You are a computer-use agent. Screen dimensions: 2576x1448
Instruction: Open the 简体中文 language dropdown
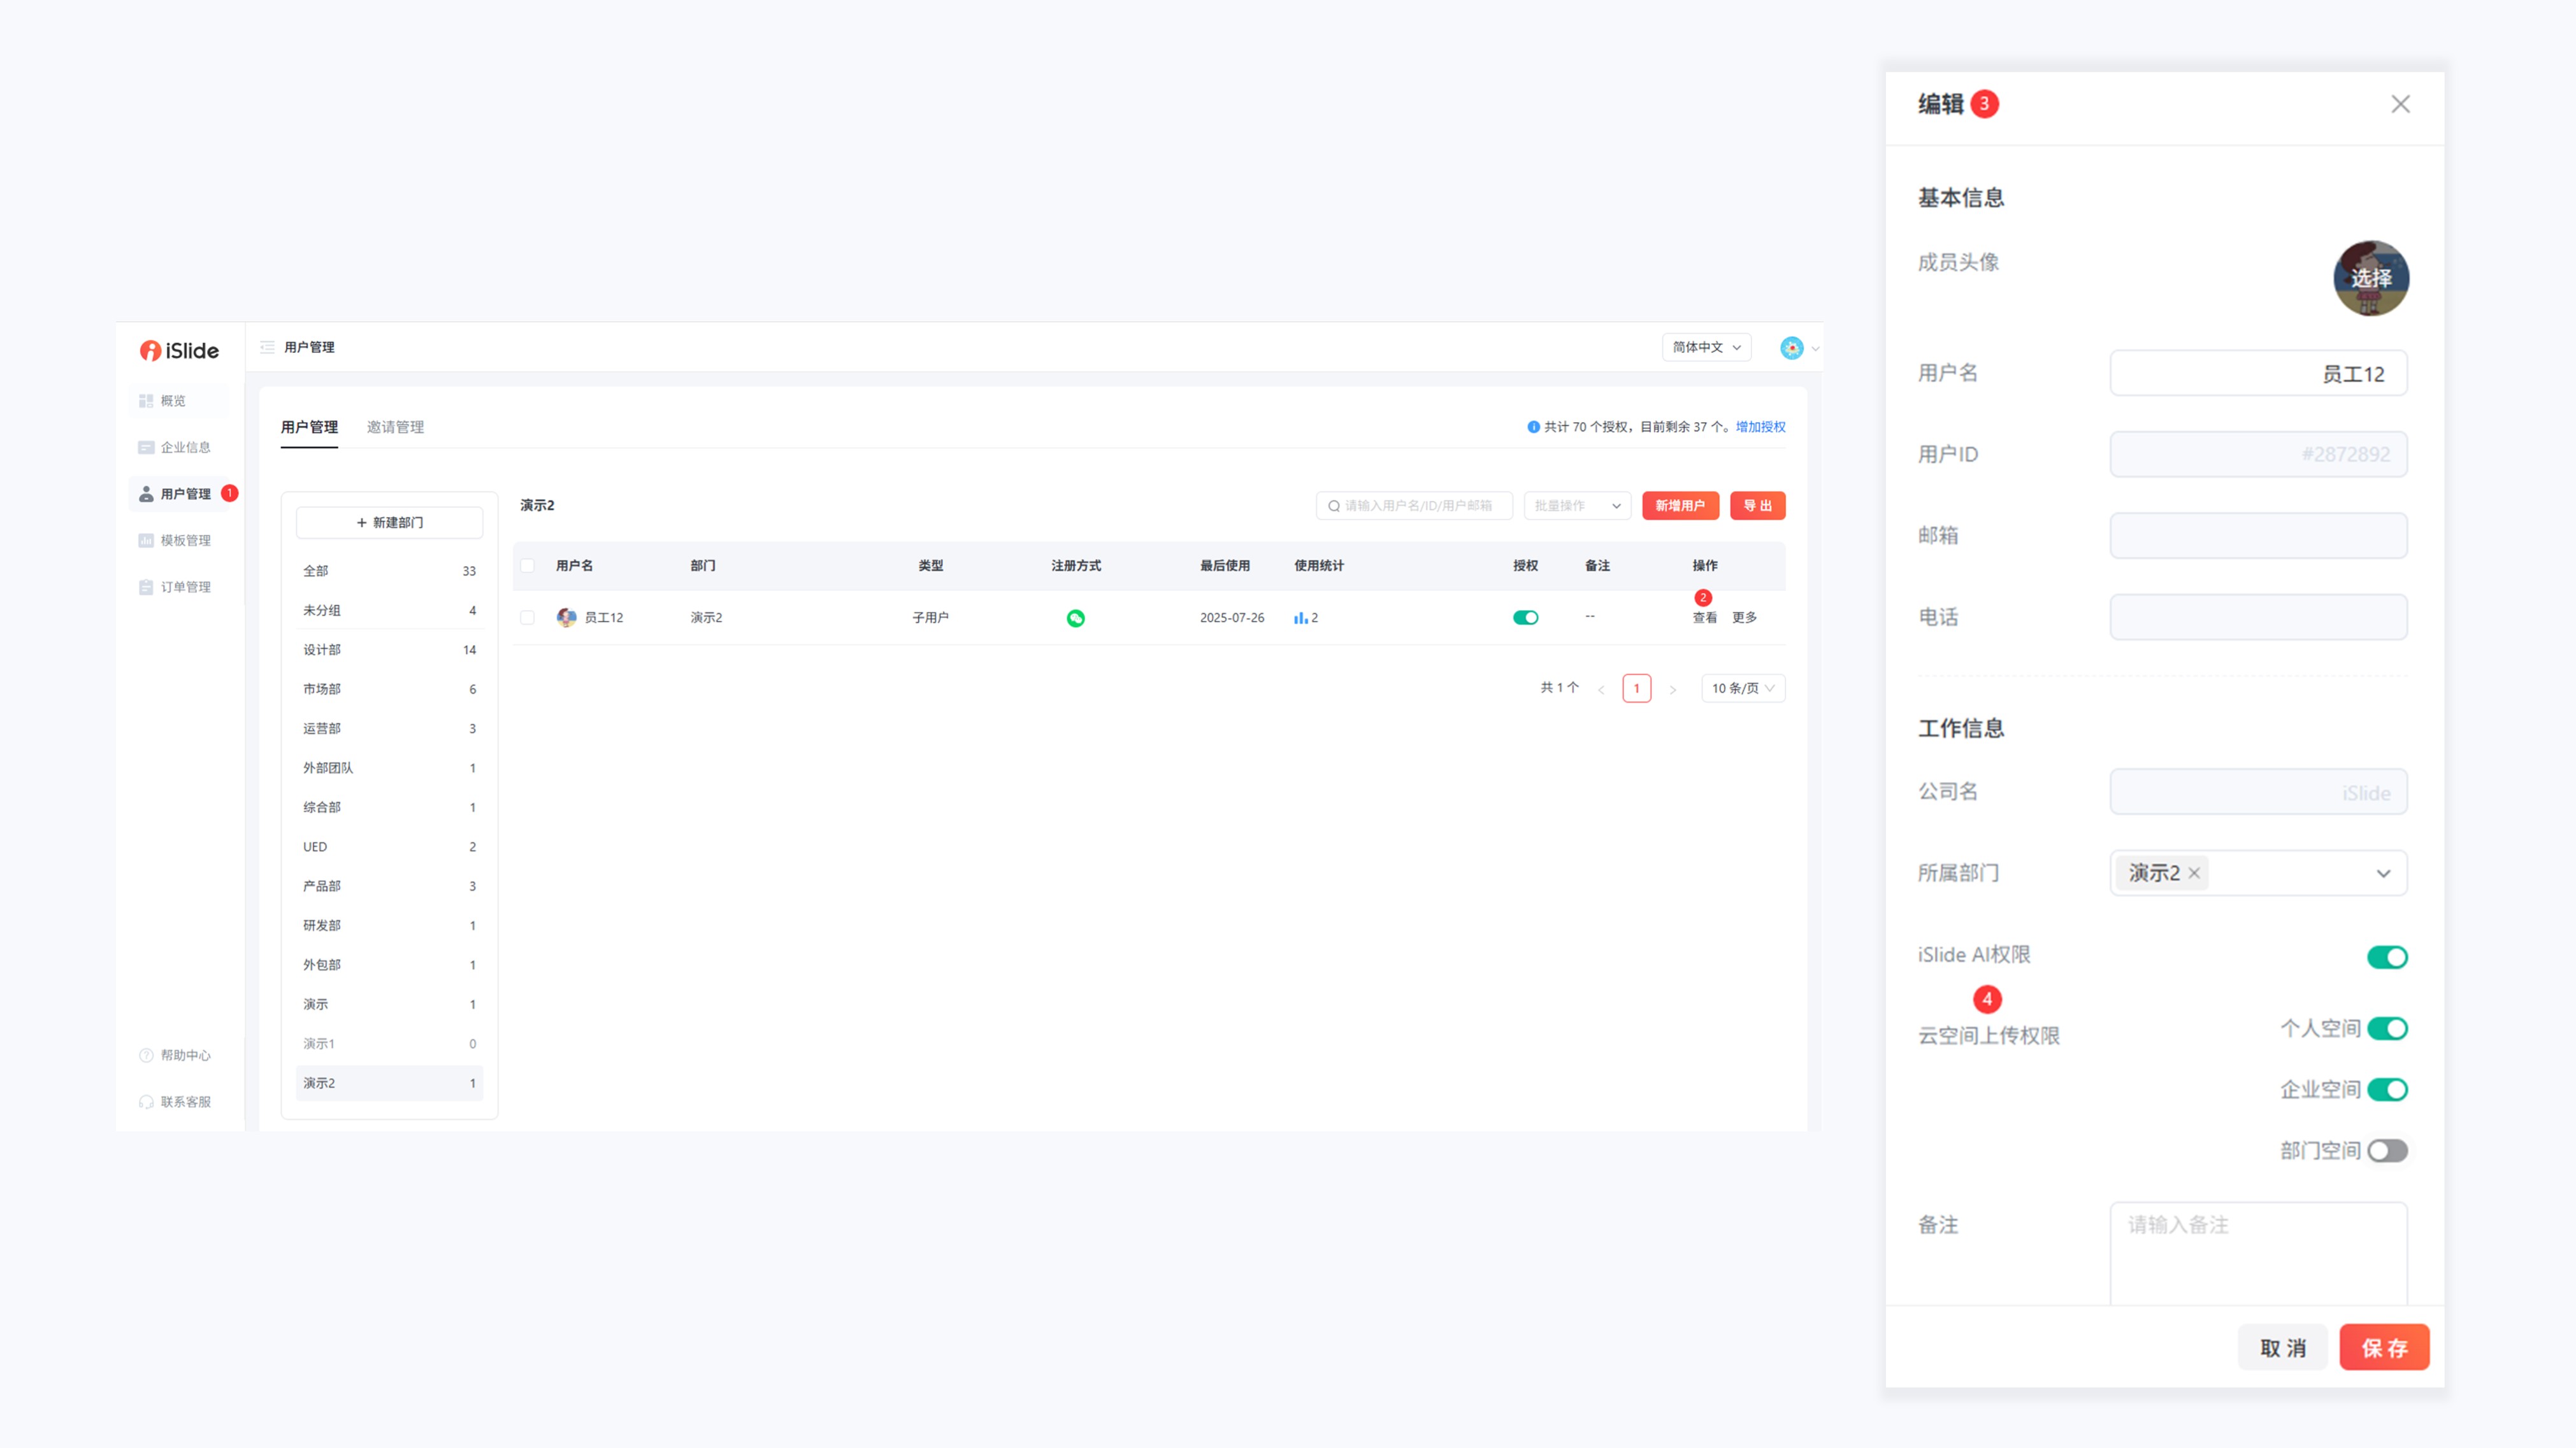[1706, 348]
